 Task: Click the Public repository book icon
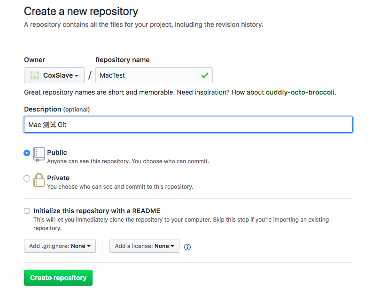pos(39,155)
